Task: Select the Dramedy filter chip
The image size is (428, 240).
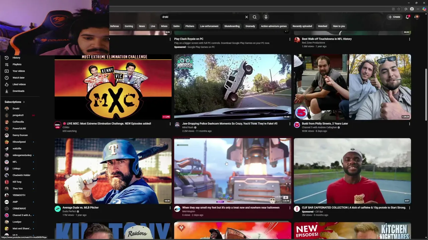Action: click(250, 26)
